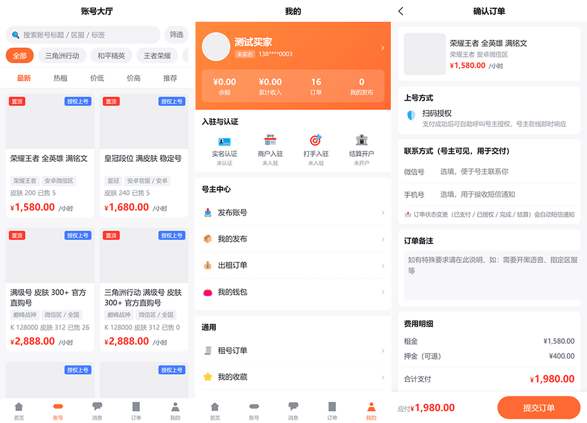Switch to 价低 sort tab

click(97, 78)
